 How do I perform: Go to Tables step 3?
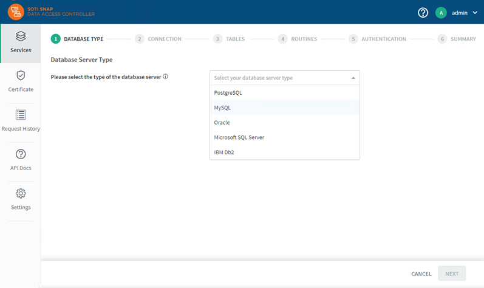click(x=229, y=39)
